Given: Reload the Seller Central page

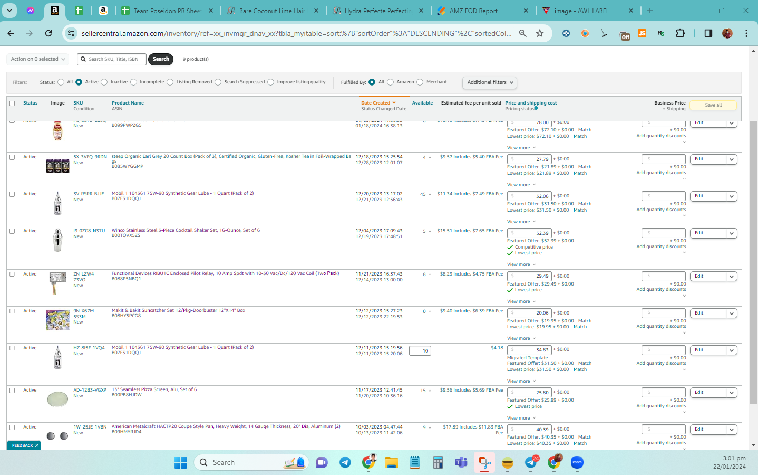Looking at the screenshot, I should 48,33.
